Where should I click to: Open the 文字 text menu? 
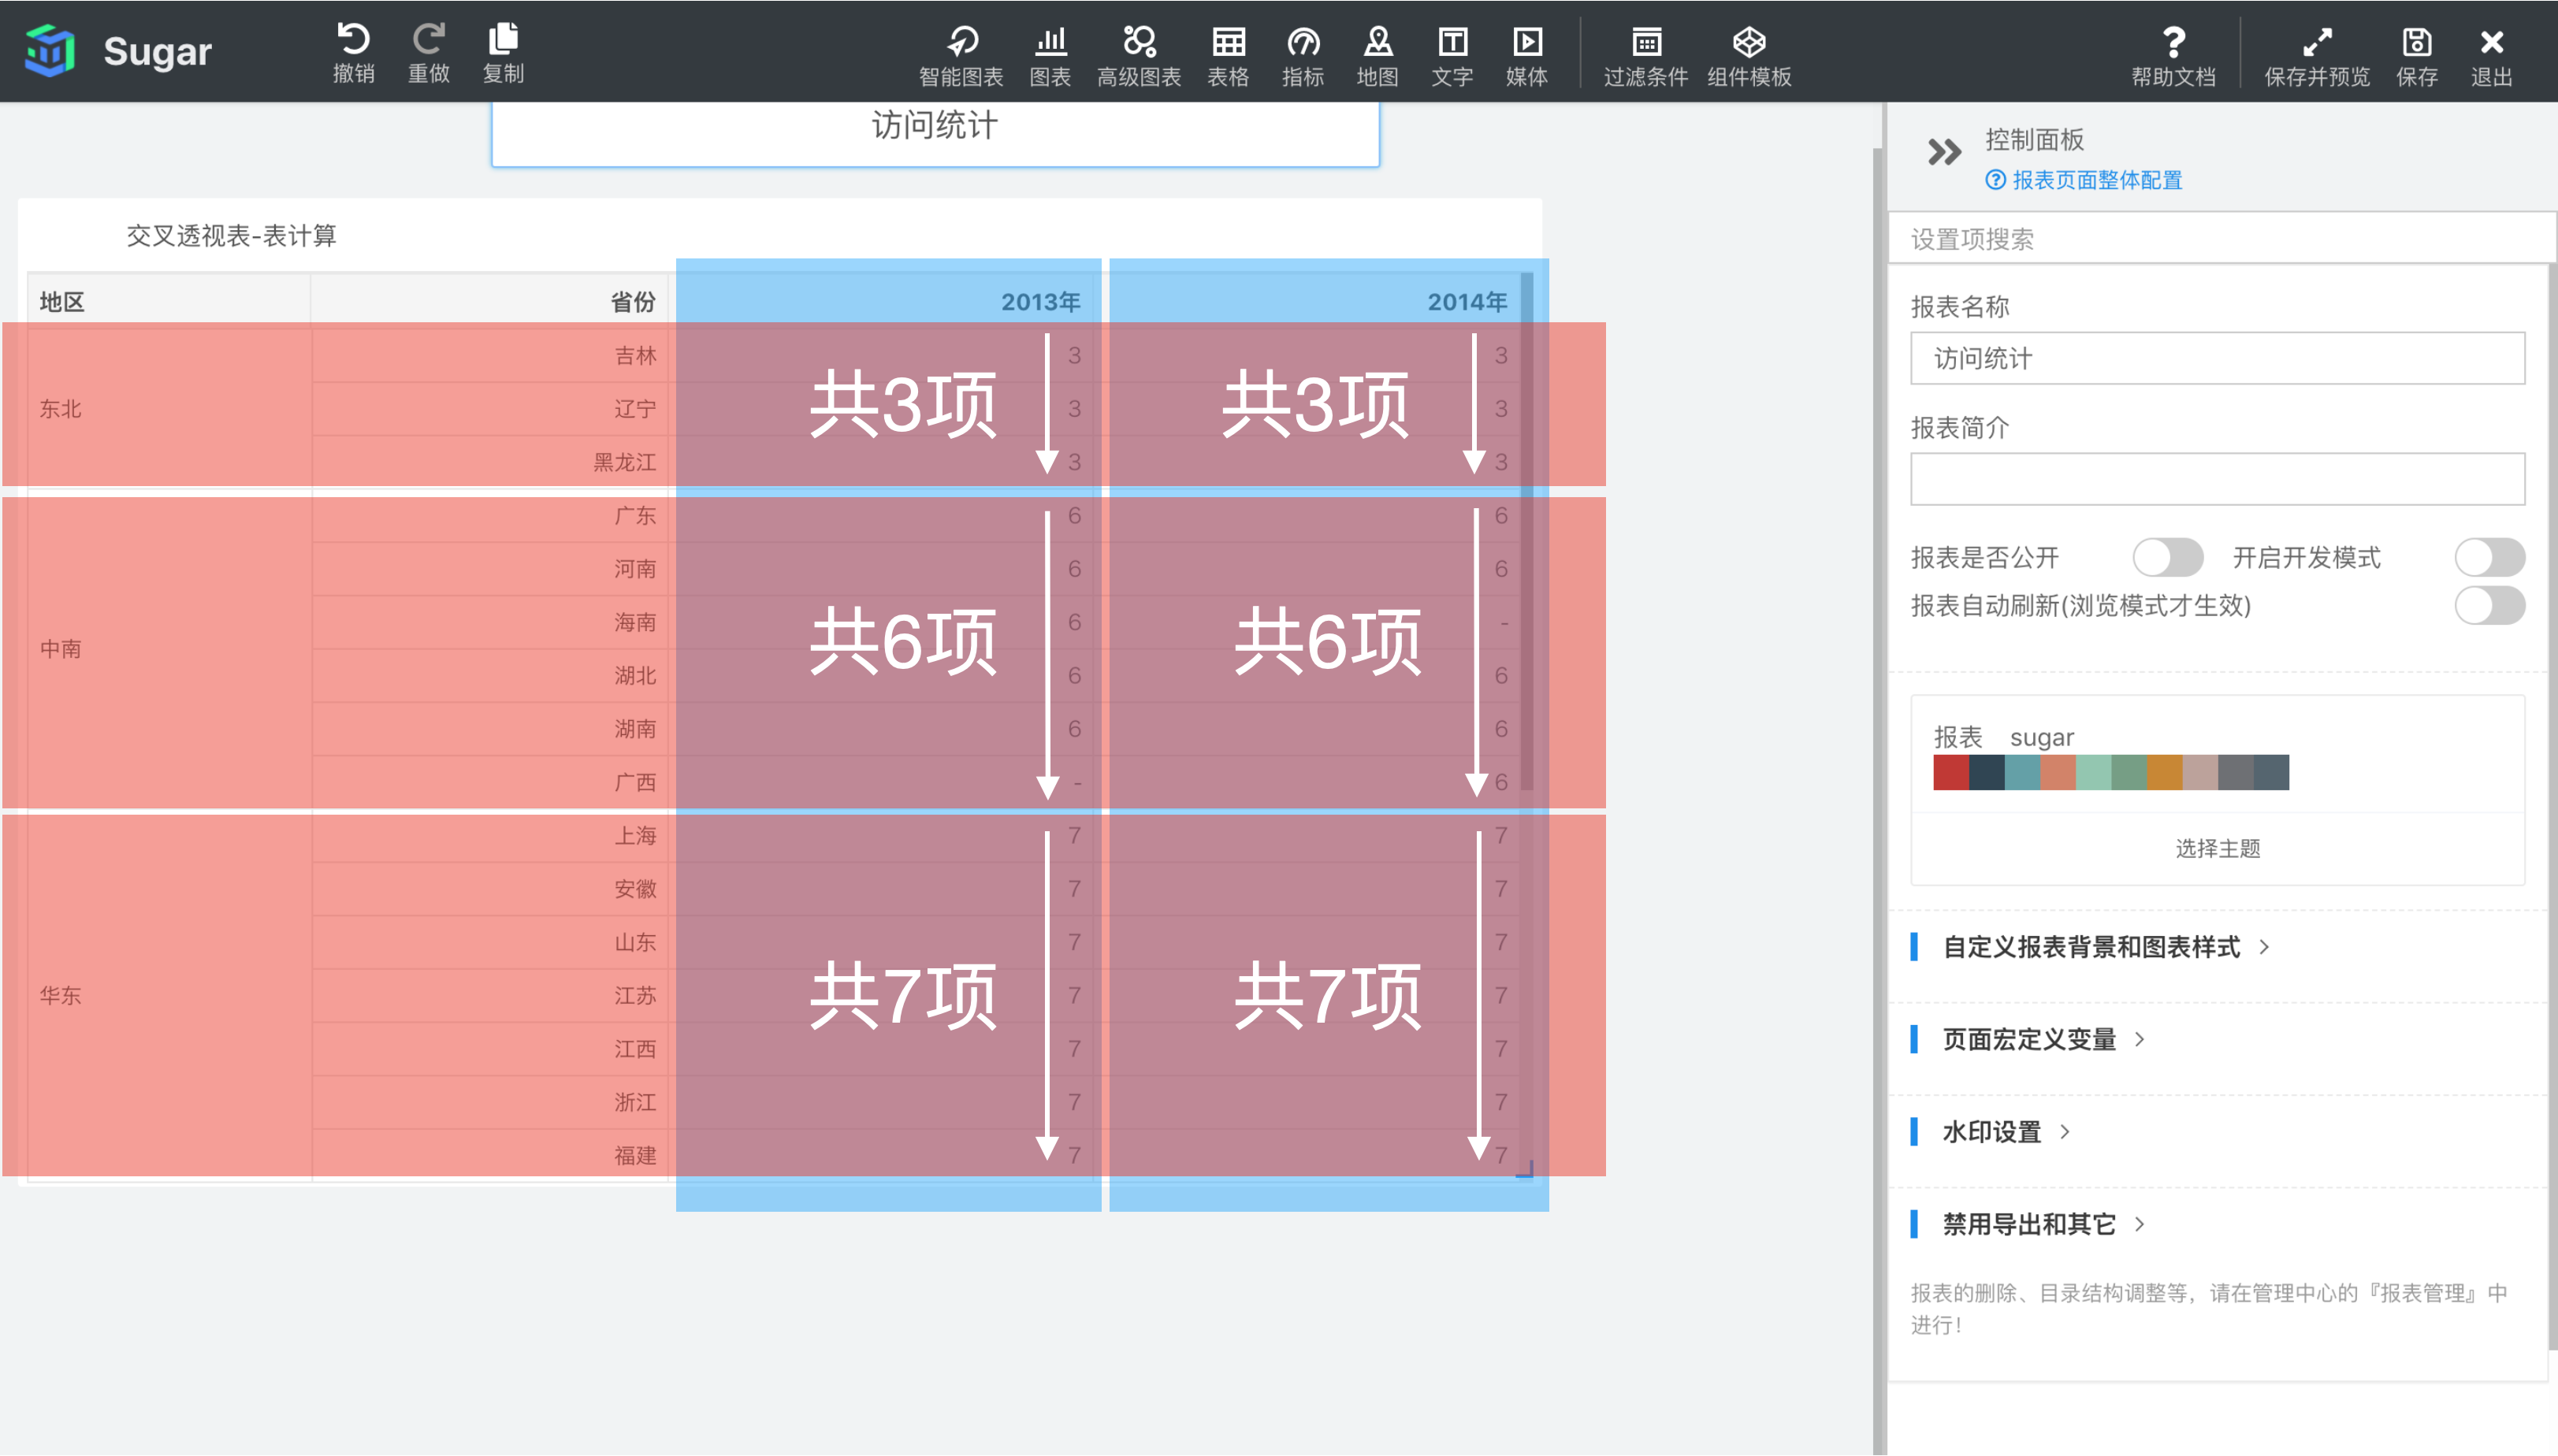1452,56
